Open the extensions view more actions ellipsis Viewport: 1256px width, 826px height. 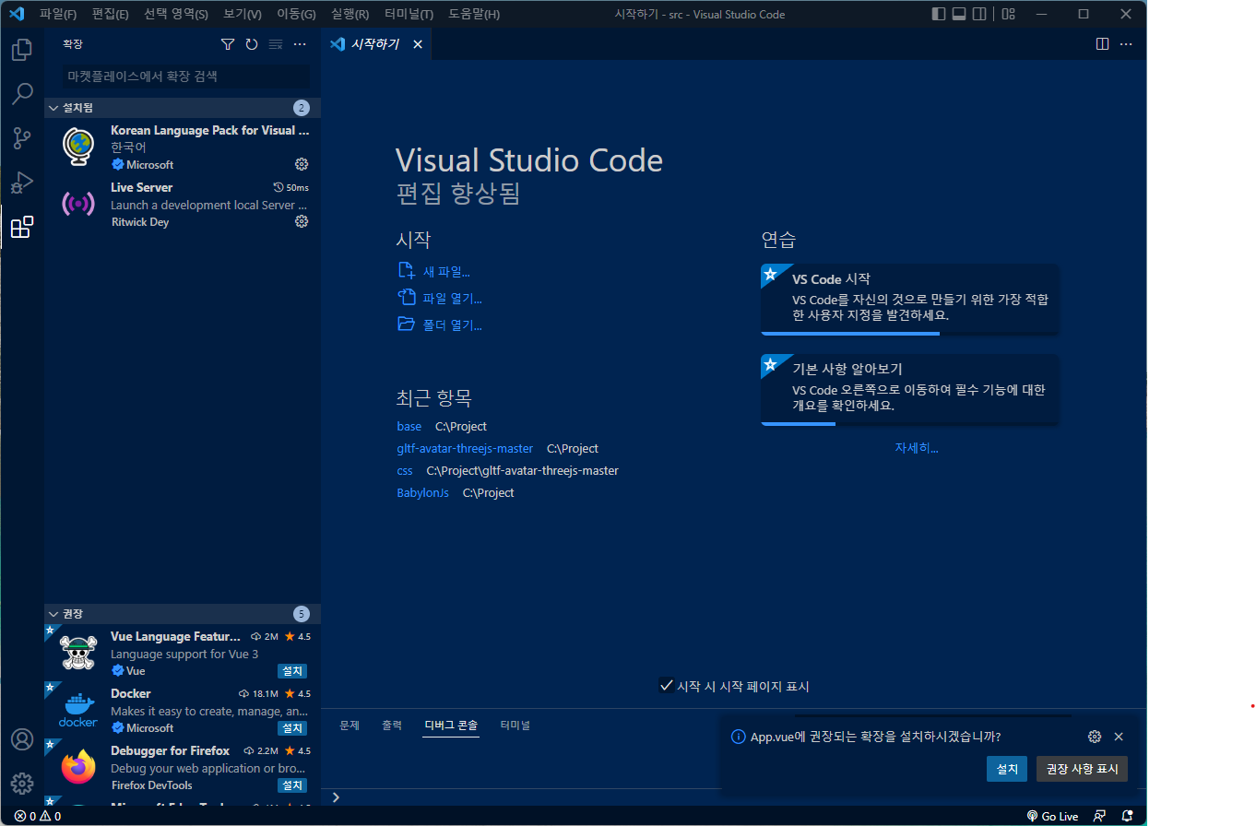coord(300,44)
